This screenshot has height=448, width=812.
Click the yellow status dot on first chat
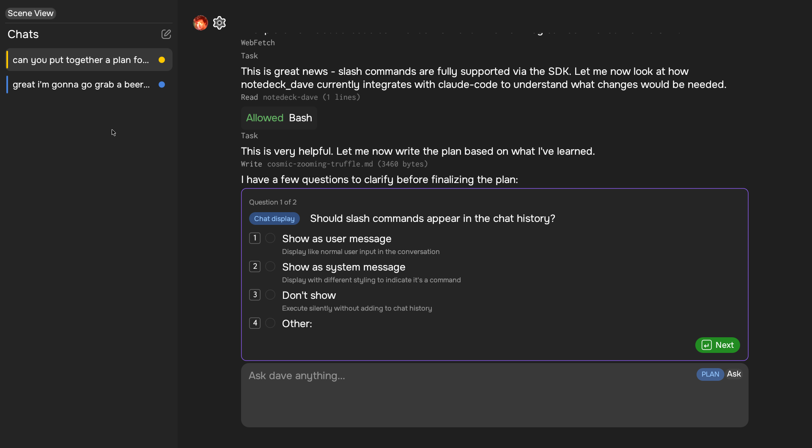162,60
